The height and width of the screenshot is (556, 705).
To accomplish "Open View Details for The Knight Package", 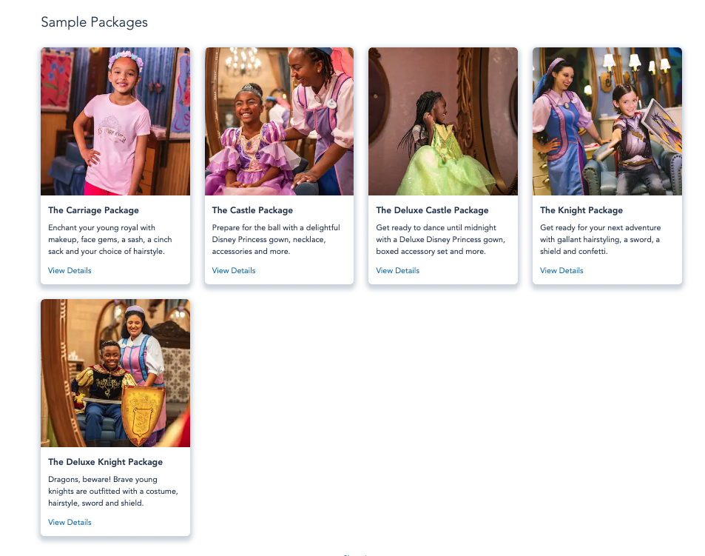I will 561,270.
